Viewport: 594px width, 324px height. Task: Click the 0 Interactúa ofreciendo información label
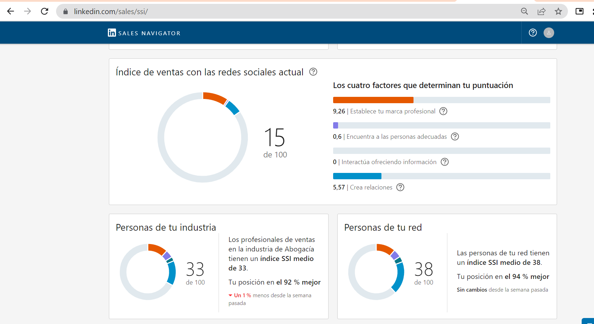pos(385,162)
